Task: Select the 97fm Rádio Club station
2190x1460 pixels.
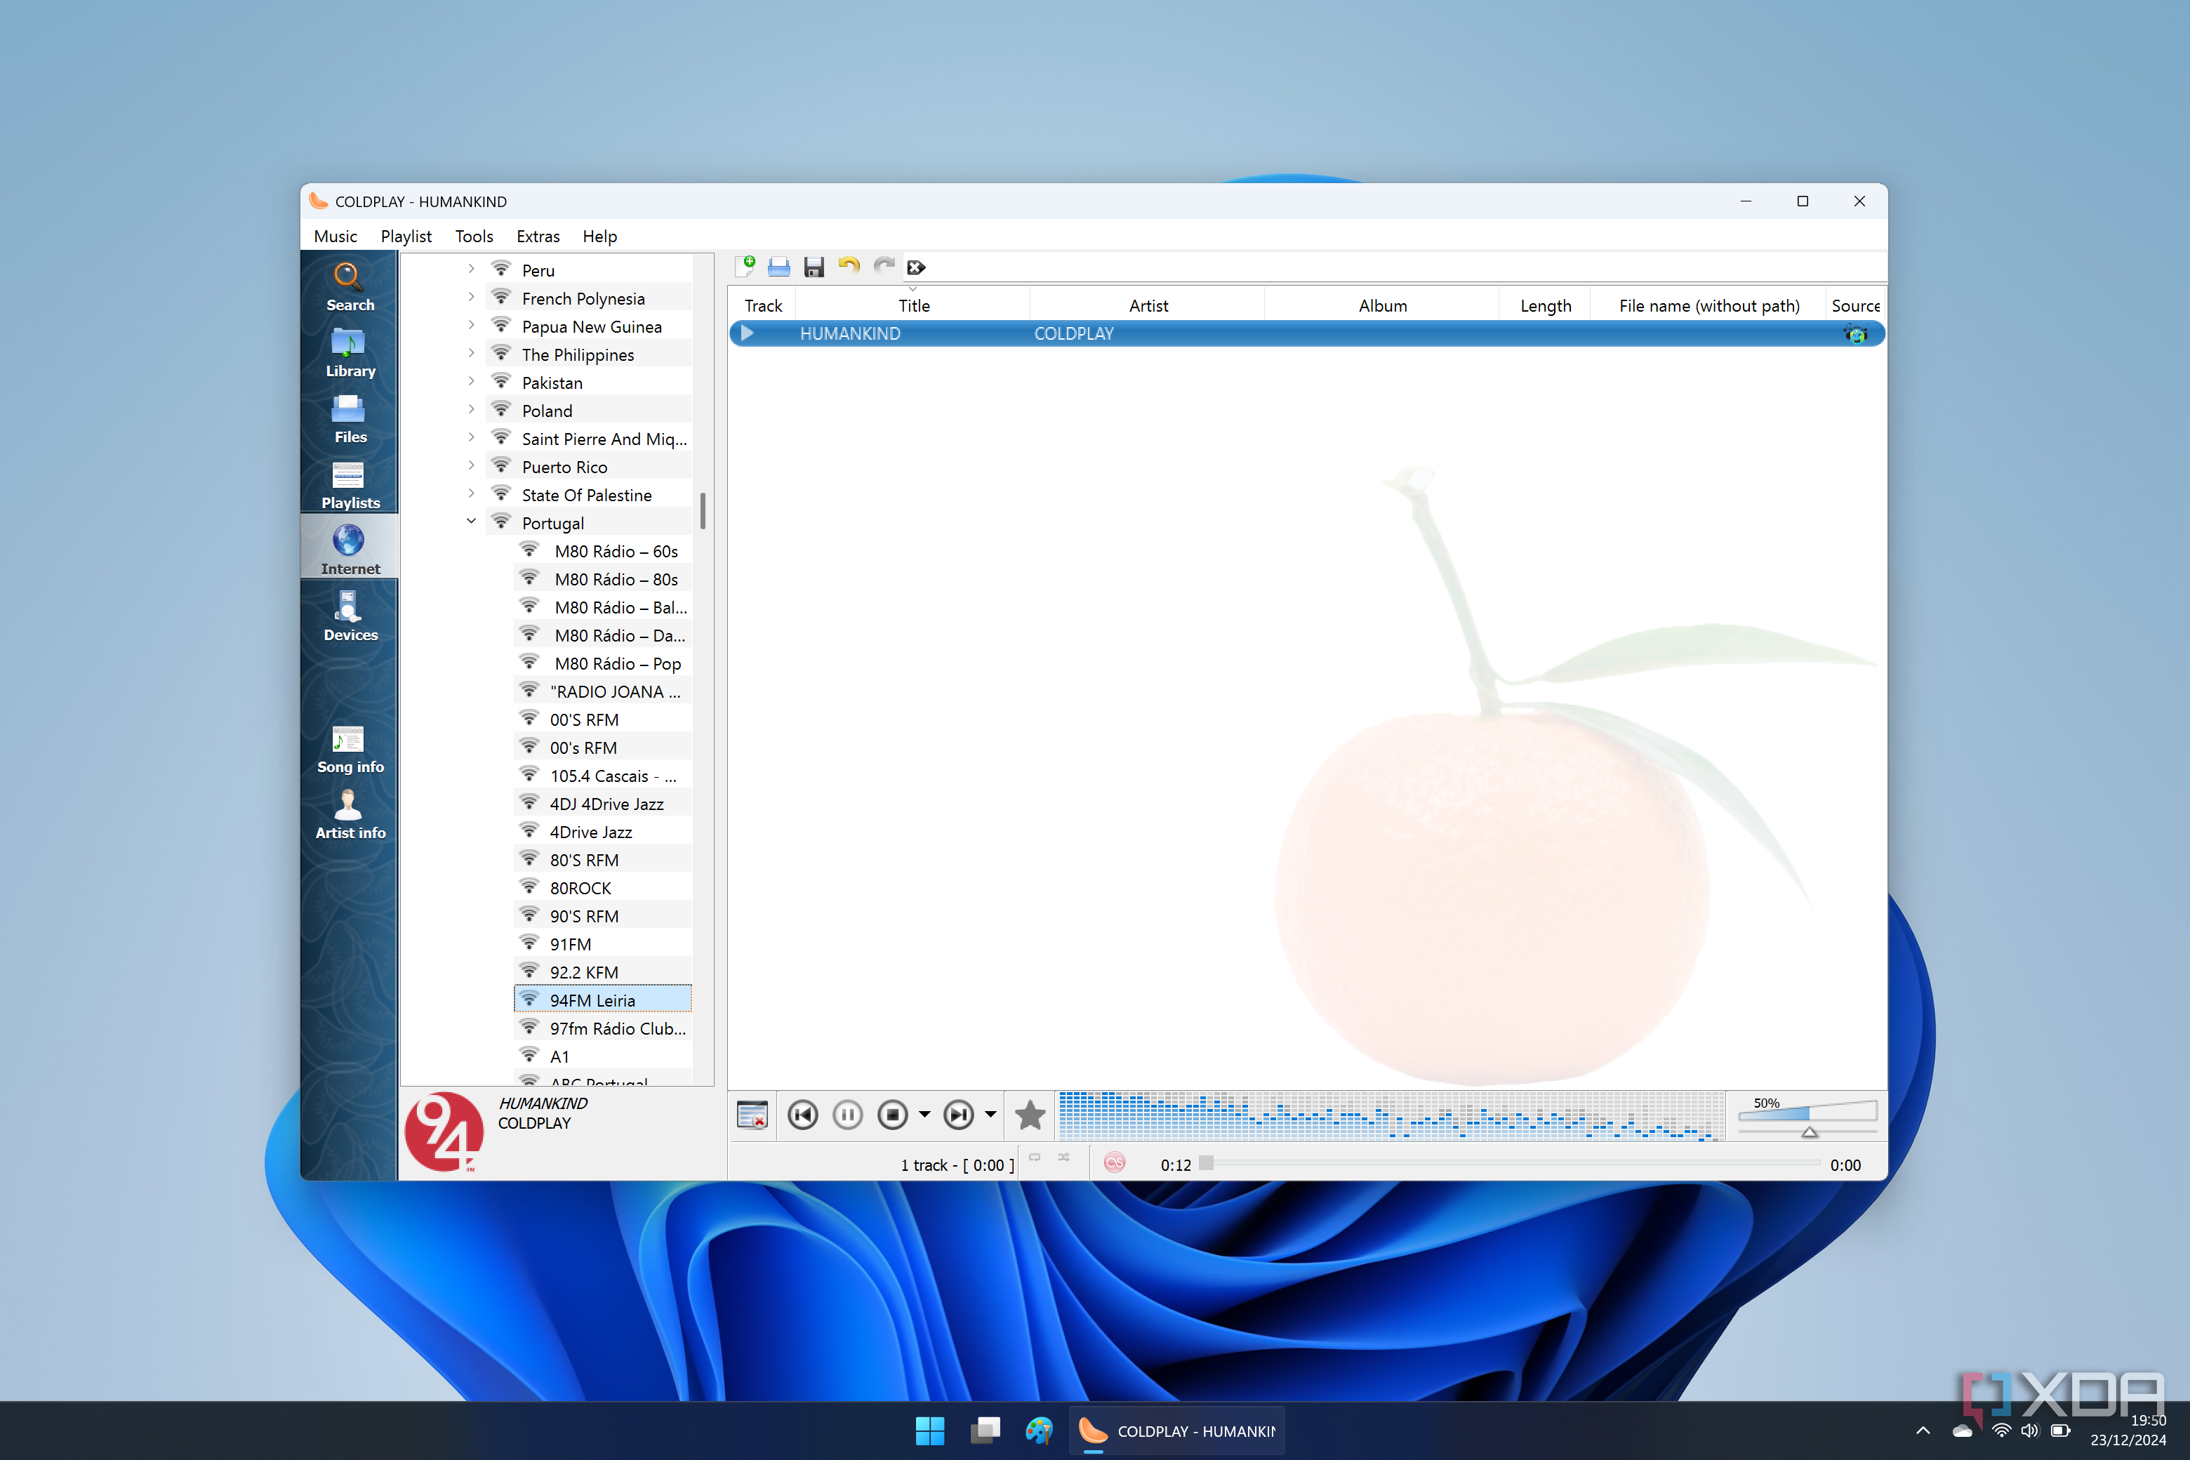Action: pos(604,1028)
